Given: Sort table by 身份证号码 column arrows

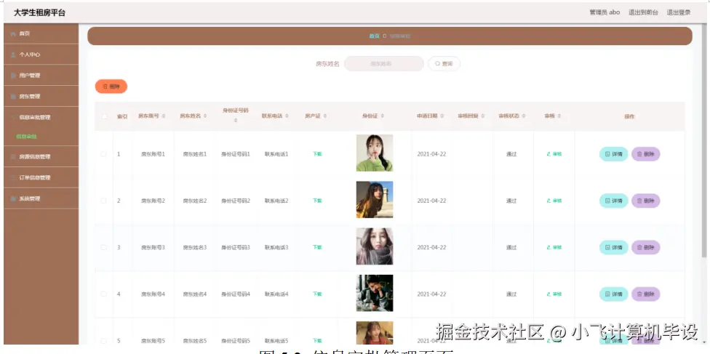Looking at the screenshot, I should click(236, 121).
